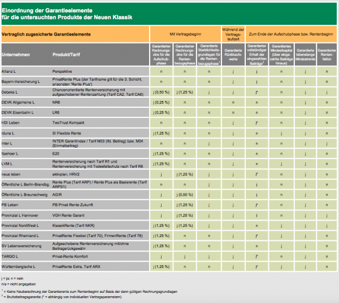Select the 'aktivplan, HRV2' product cell
339x303 pixels.
click(66, 174)
